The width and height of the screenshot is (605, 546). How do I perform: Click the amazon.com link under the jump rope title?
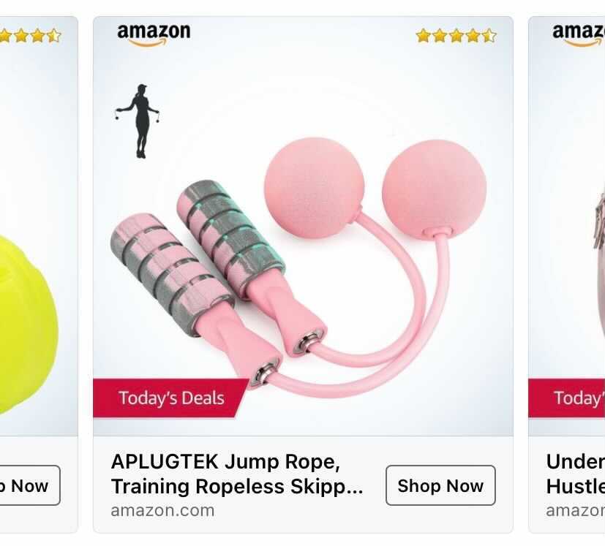(x=162, y=511)
